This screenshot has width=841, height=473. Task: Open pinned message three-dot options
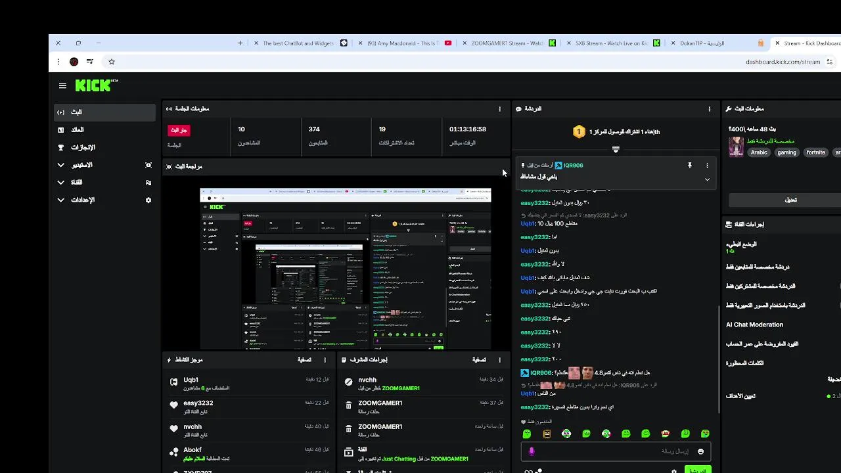click(x=708, y=166)
